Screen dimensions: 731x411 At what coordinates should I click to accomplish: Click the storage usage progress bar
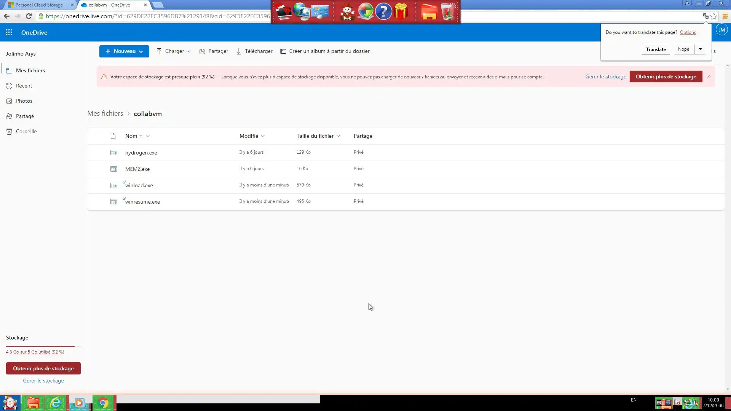coord(43,346)
